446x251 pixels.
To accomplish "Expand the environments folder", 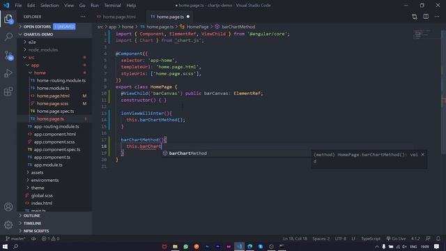I will pos(45,181).
